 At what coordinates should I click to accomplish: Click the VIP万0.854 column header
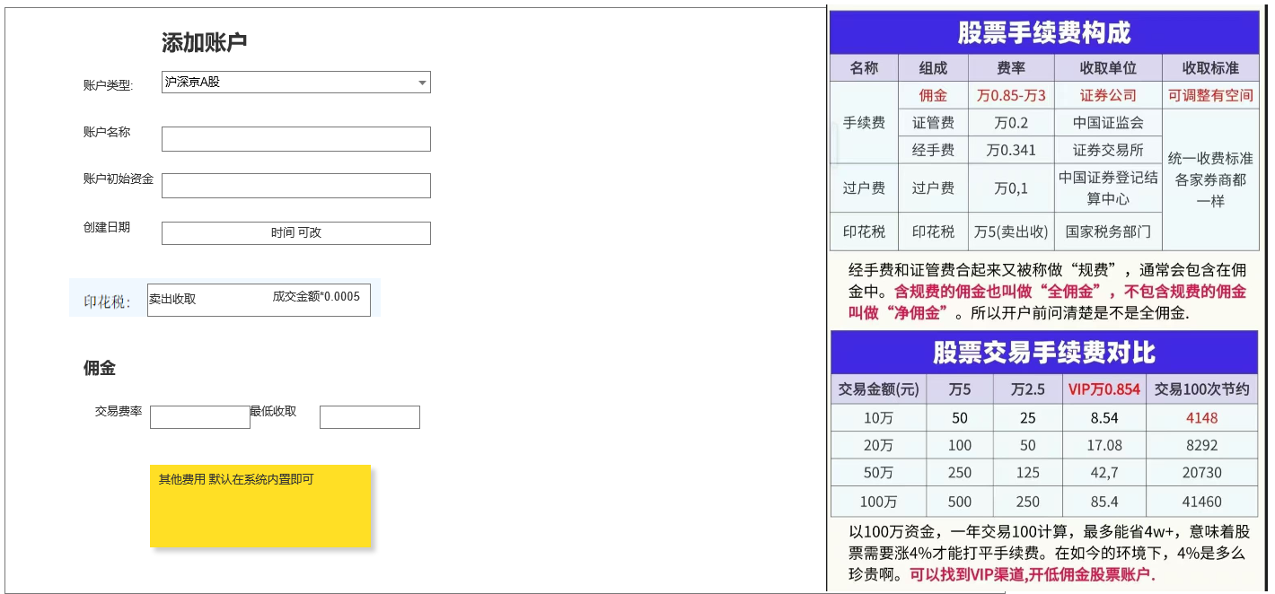1104,389
